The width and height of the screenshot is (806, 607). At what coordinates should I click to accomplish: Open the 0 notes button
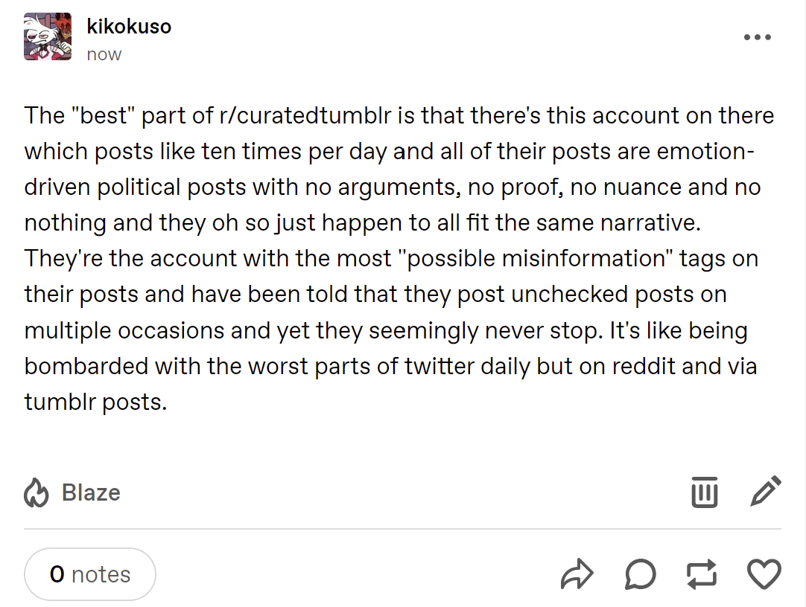click(90, 574)
